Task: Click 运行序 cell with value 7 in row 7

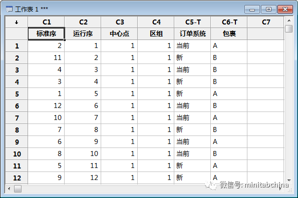Action: pos(83,118)
